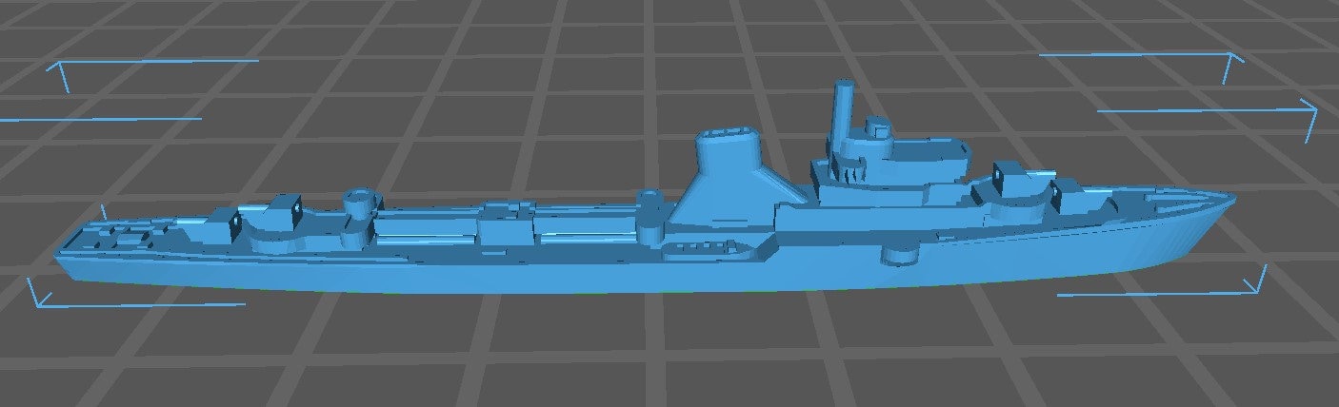Click the round sponson on the hull below the bridge
The height and width of the screenshot is (407, 1339).
tap(899, 254)
